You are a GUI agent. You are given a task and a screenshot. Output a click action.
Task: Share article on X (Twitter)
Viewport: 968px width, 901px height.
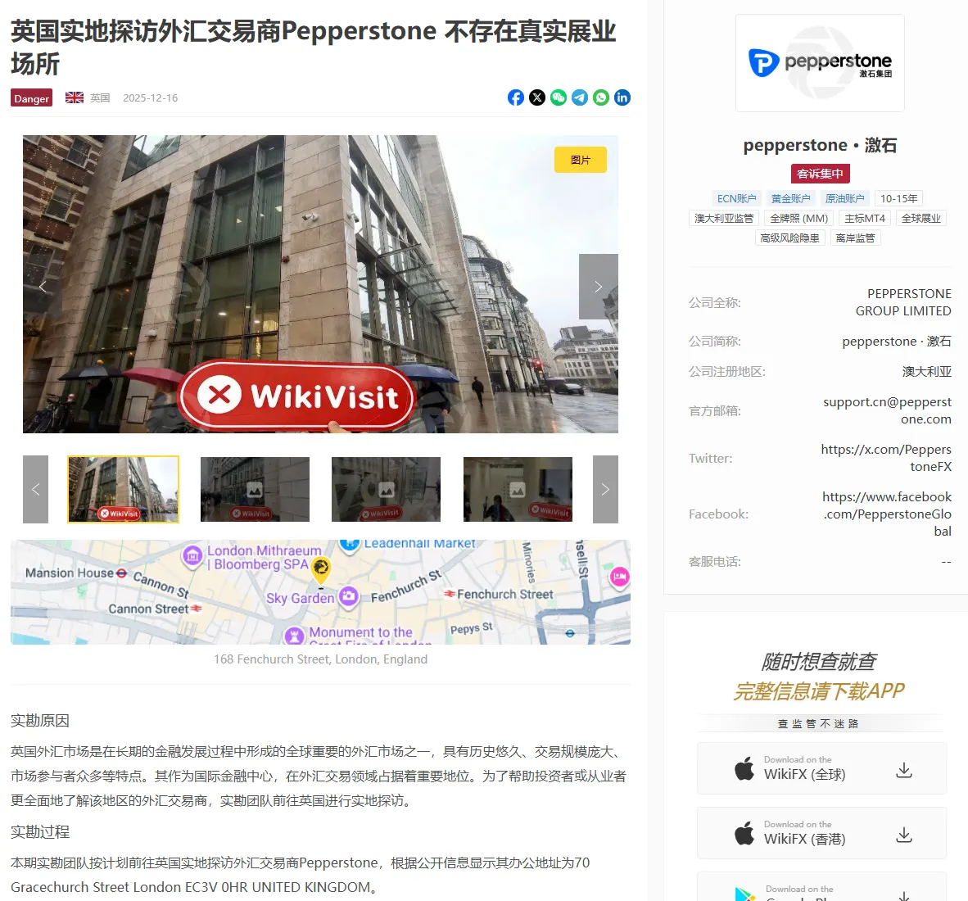click(x=537, y=97)
